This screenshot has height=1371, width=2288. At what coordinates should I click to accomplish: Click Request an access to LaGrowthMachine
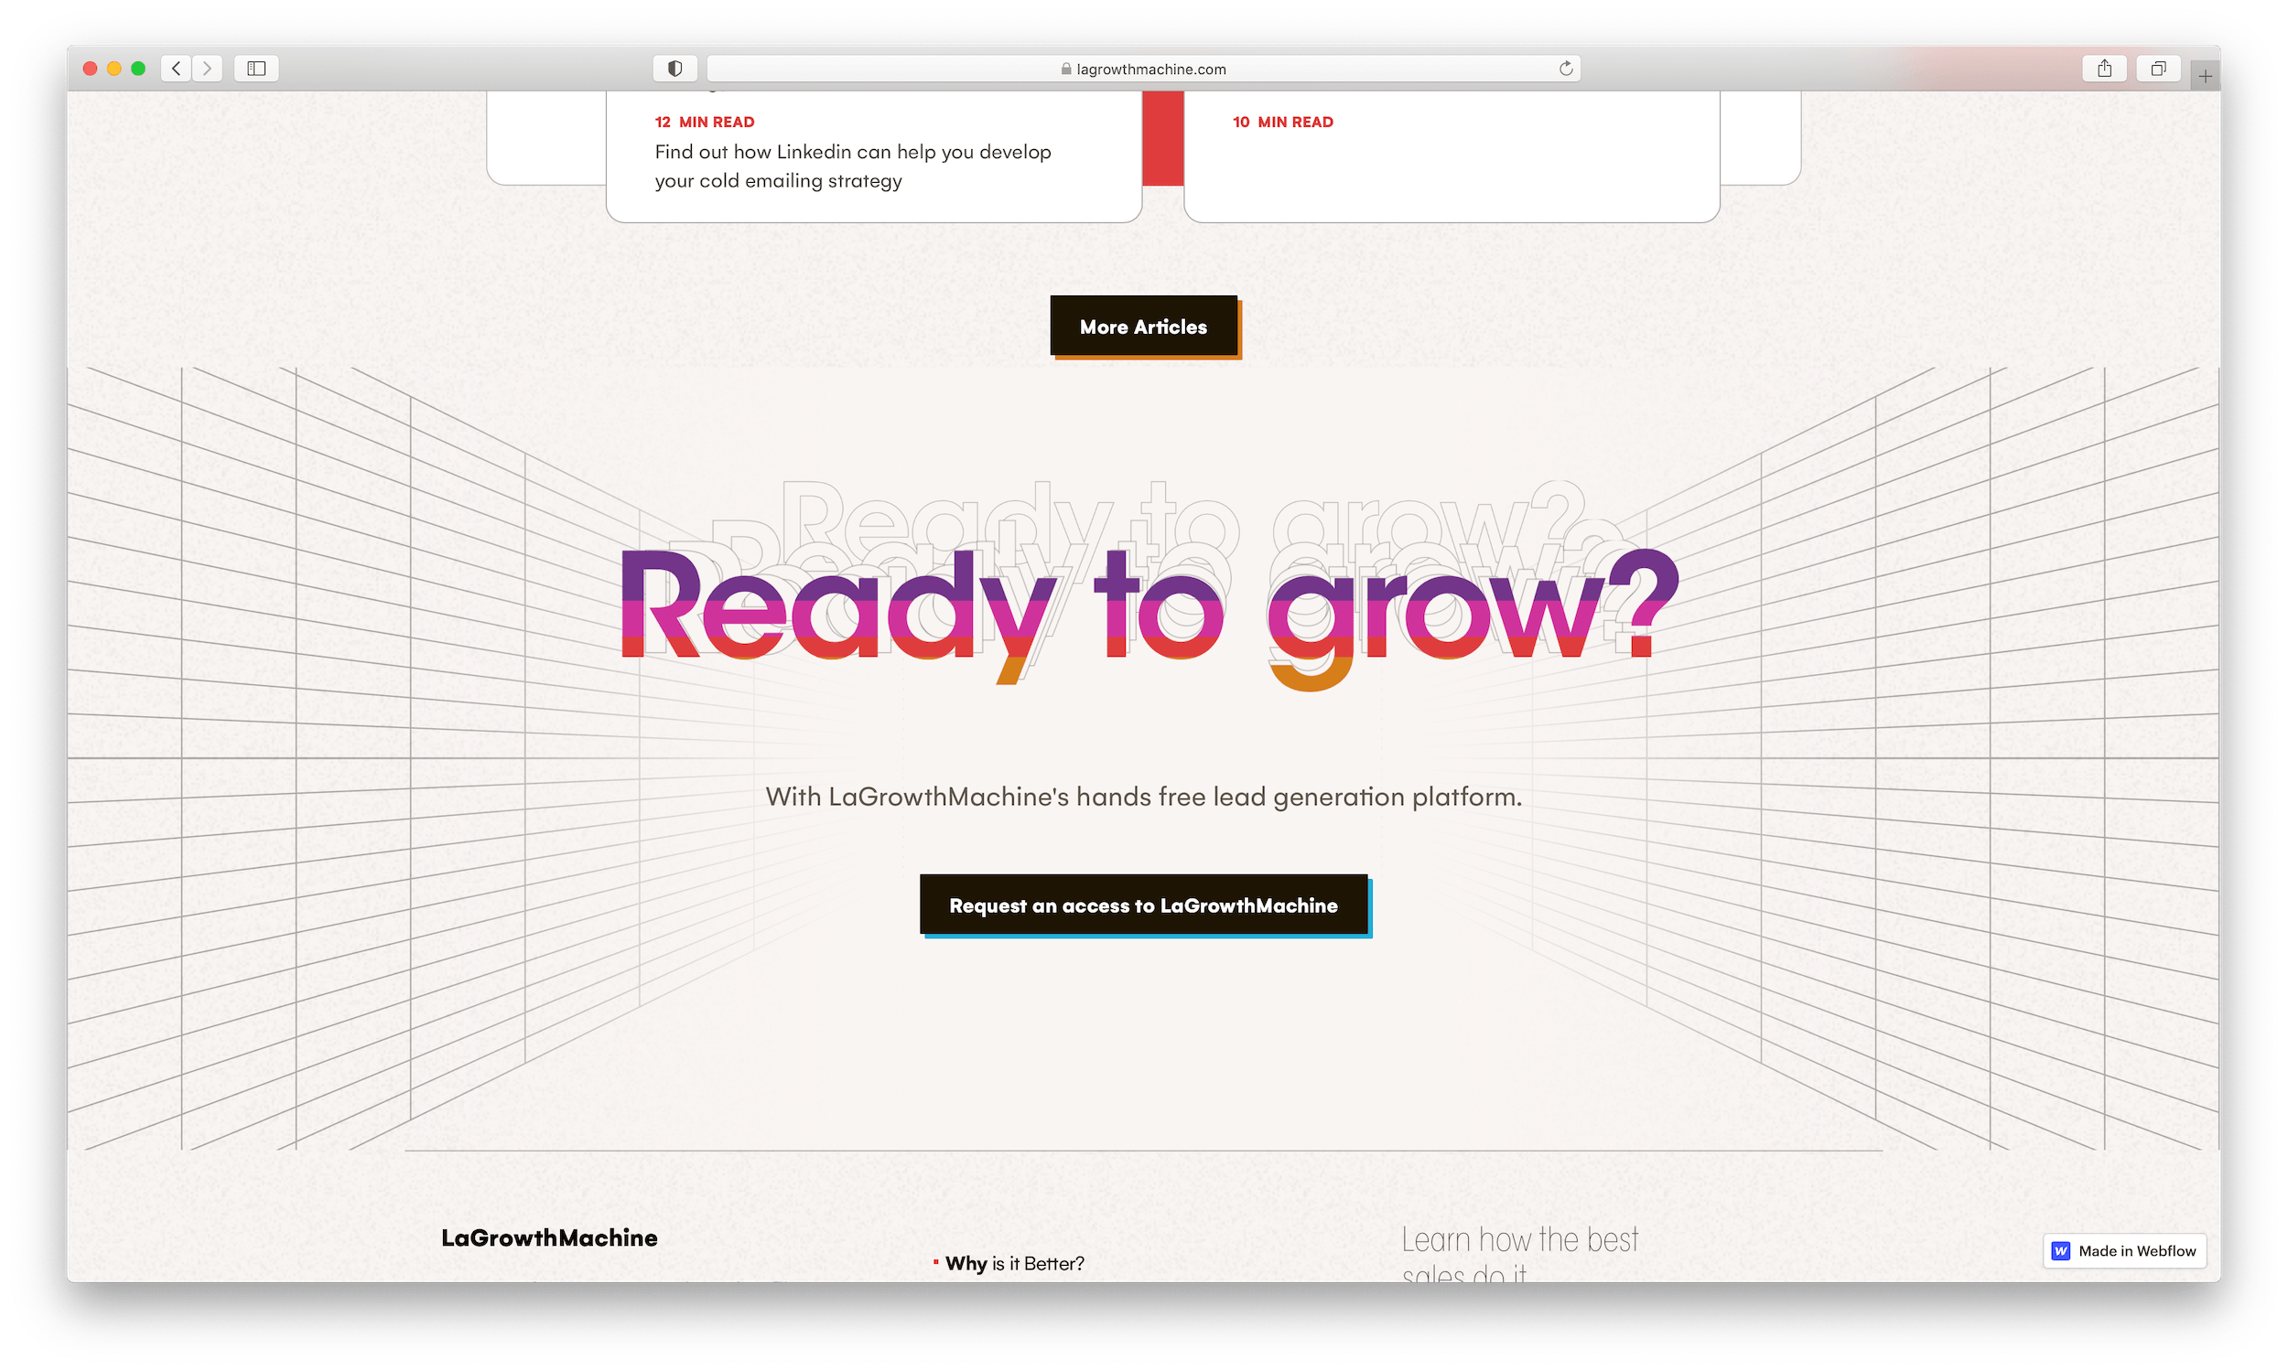coord(1142,905)
